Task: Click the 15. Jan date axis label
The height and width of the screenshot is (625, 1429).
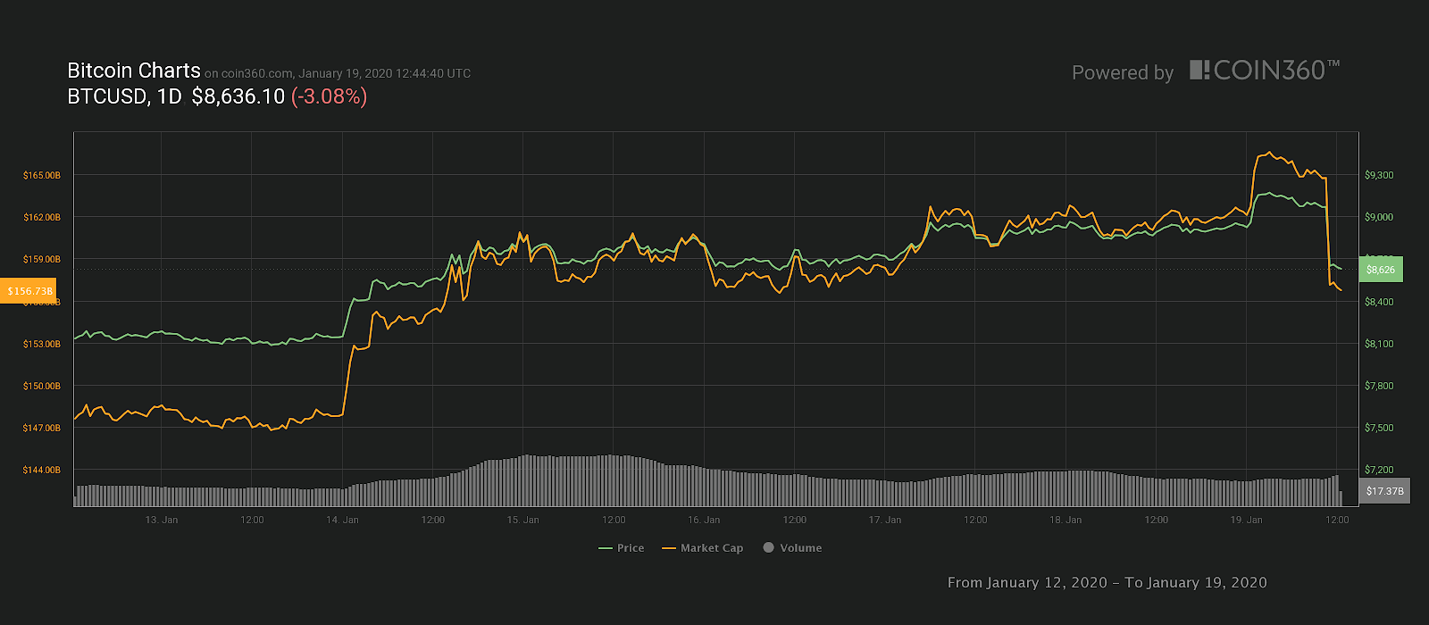Action: [522, 520]
